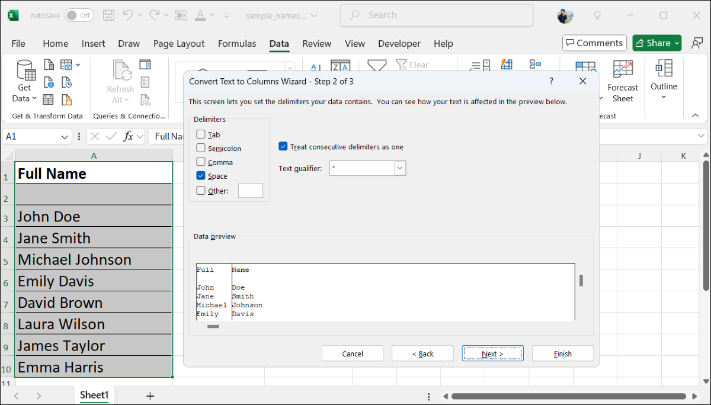Expand the Undo history dropdown arrow
This screenshot has height=405, width=711.
[x=140, y=15]
